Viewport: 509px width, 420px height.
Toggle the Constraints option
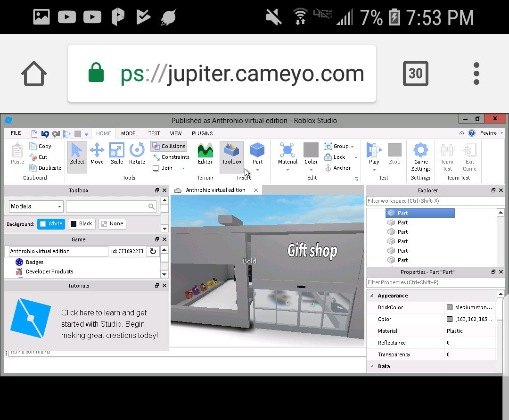(x=171, y=157)
